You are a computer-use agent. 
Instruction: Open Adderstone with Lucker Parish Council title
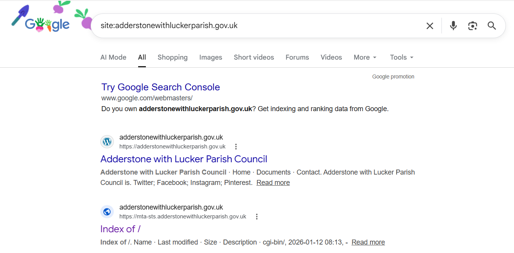click(184, 159)
